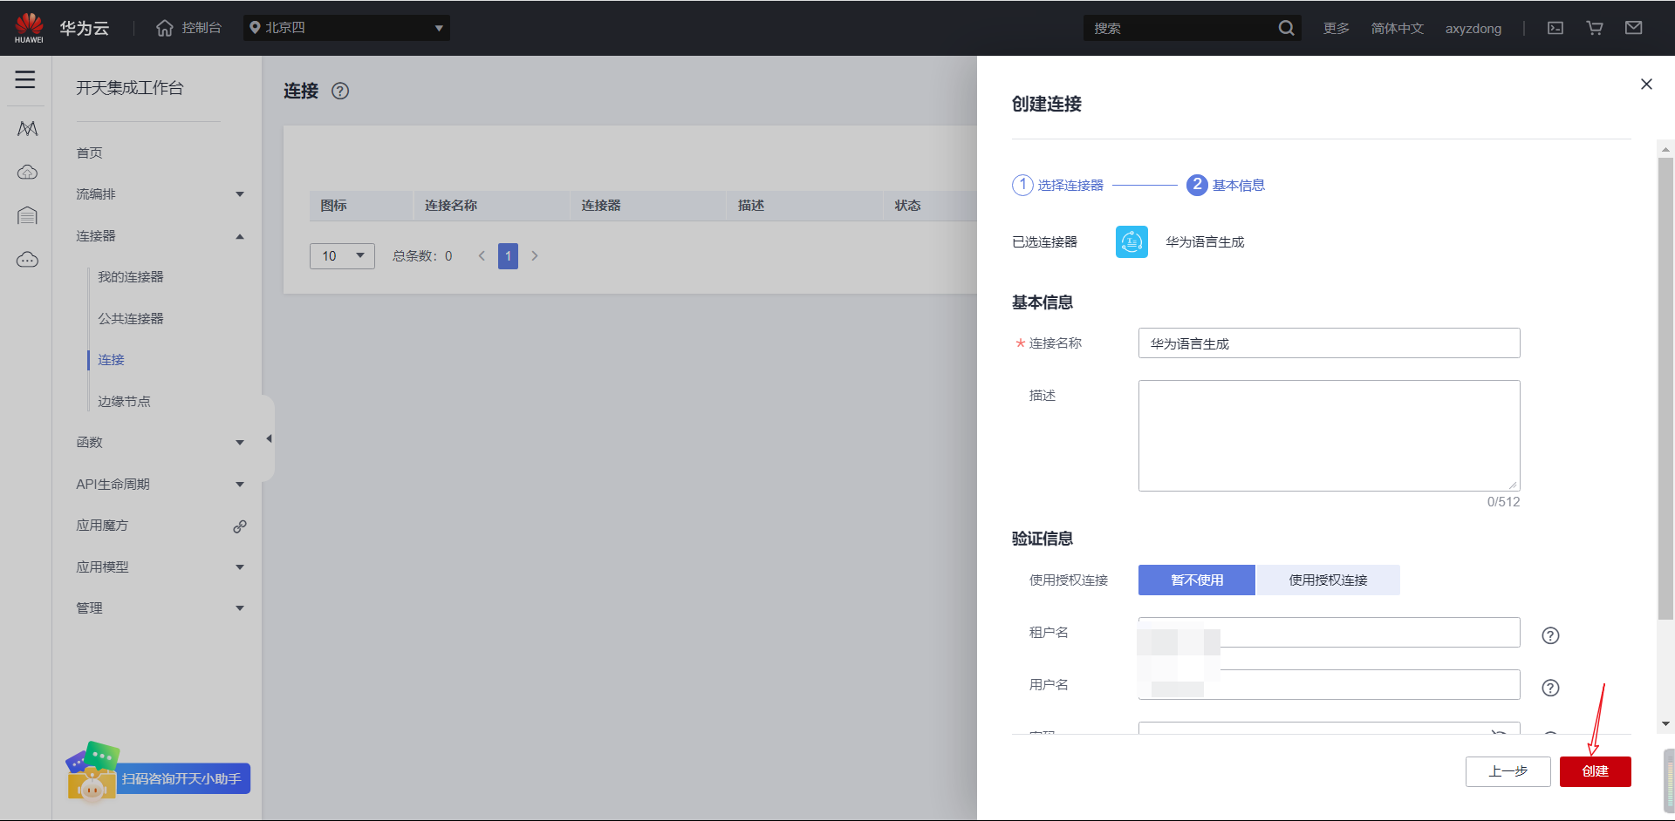Open 应用魔方 in the sidebar
This screenshot has width=1675, height=821.
pyautogui.click(x=102, y=526)
